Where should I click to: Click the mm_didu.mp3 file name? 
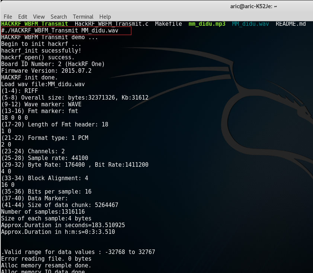(207, 24)
